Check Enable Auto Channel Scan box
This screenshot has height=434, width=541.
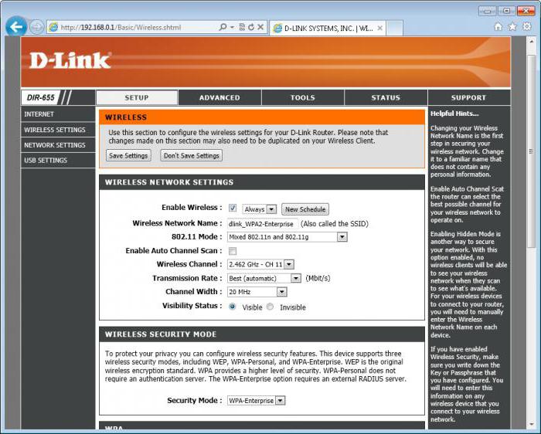click(x=233, y=251)
